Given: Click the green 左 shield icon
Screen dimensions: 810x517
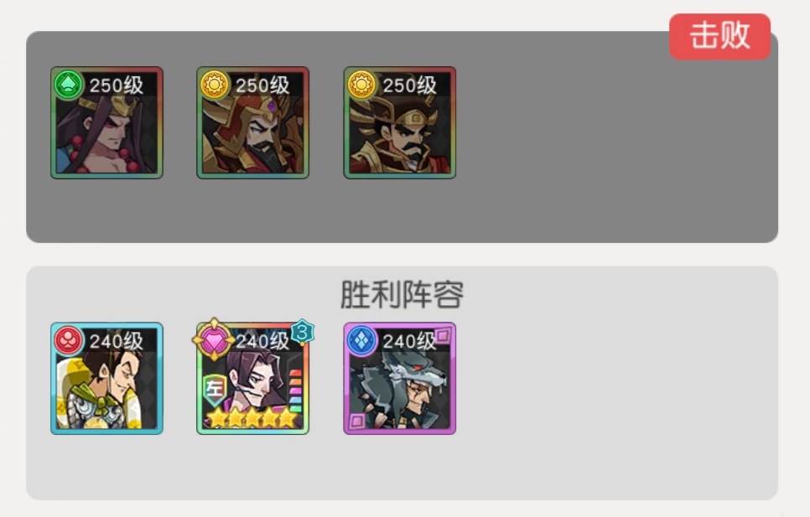Looking at the screenshot, I should pyautogui.click(x=215, y=390).
